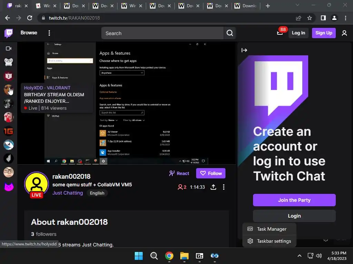This screenshot has height=264, width=353.
Task: Open the 1G logo channel in sidebar
Action: 9,131
